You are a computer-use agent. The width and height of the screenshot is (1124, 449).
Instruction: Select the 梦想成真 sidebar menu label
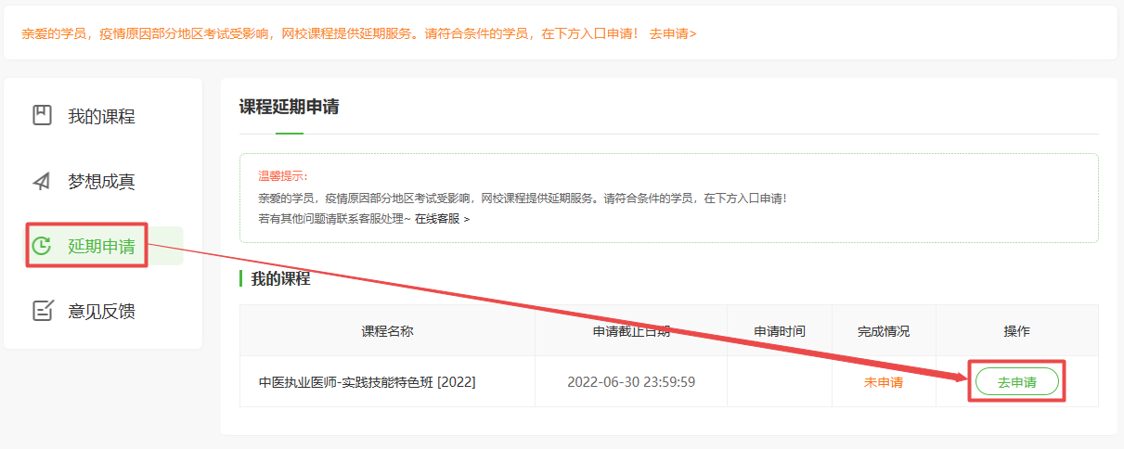tap(101, 181)
